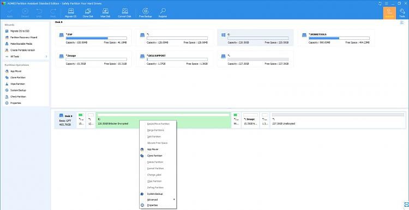Open Wipe Disk from the toolbar
409x210 pixels.
pyautogui.click(x=105, y=13)
